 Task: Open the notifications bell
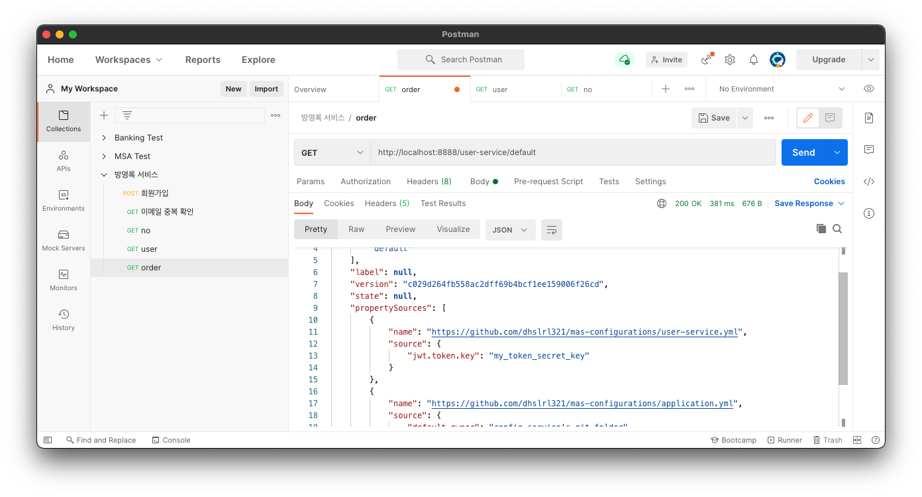click(x=754, y=60)
